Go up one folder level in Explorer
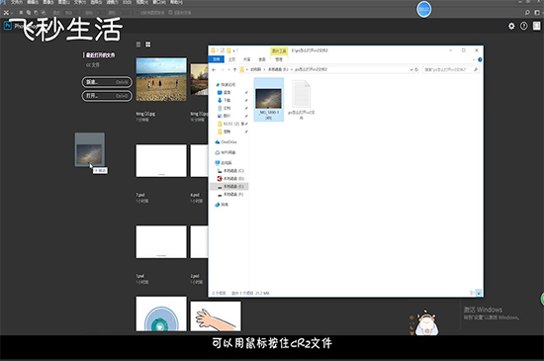544x361 pixels. [x=234, y=69]
